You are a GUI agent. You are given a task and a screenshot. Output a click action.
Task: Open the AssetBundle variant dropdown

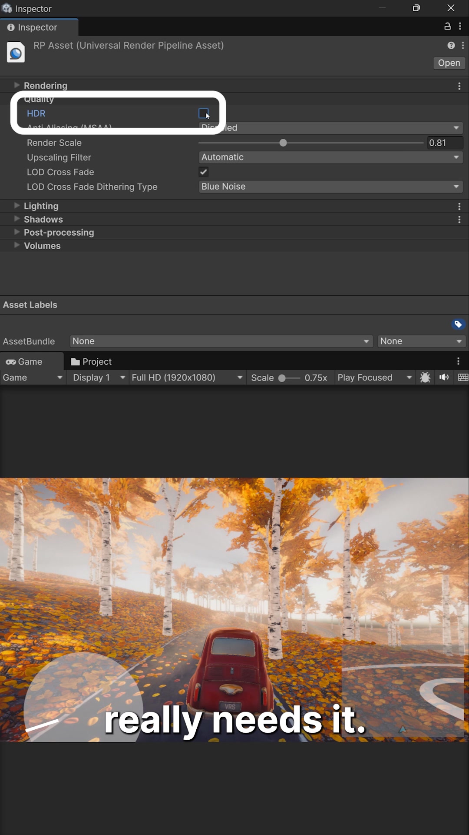(x=421, y=341)
